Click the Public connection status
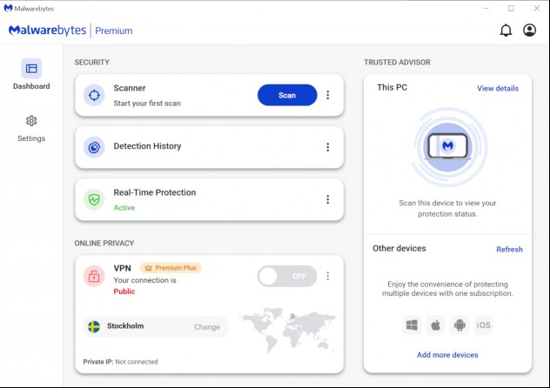The width and height of the screenshot is (550, 388). pos(124,291)
